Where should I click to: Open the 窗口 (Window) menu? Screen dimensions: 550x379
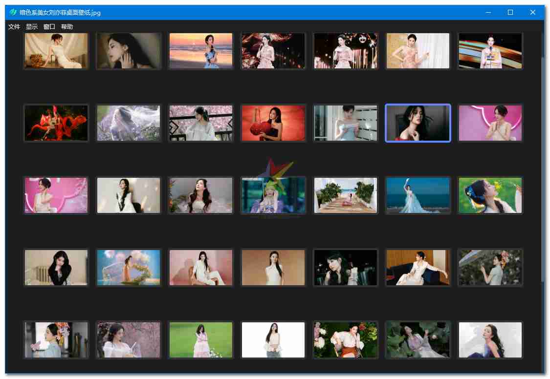pos(49,26)
